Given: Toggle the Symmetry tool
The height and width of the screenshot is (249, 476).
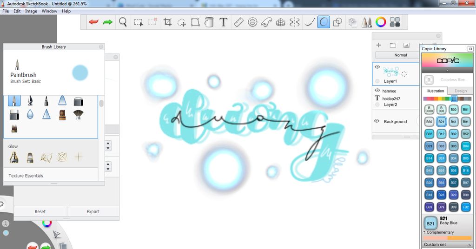Looking at the screenshot, I should coord(294,22).
